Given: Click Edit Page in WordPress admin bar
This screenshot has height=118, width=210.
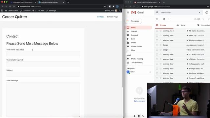Looking at the screenshot, I should [x=51, y=10].
